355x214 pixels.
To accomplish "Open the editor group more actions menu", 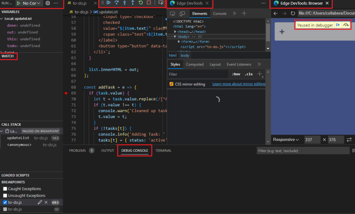I will pos(263,3).
